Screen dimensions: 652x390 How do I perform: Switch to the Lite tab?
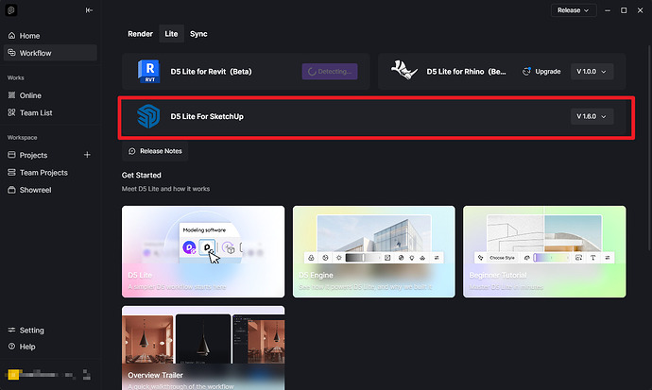[x=171, y=34]
